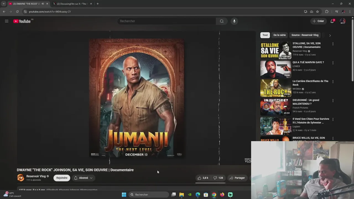Click the French Pictures channel name

pyautogui.click(x=300, y=108)
